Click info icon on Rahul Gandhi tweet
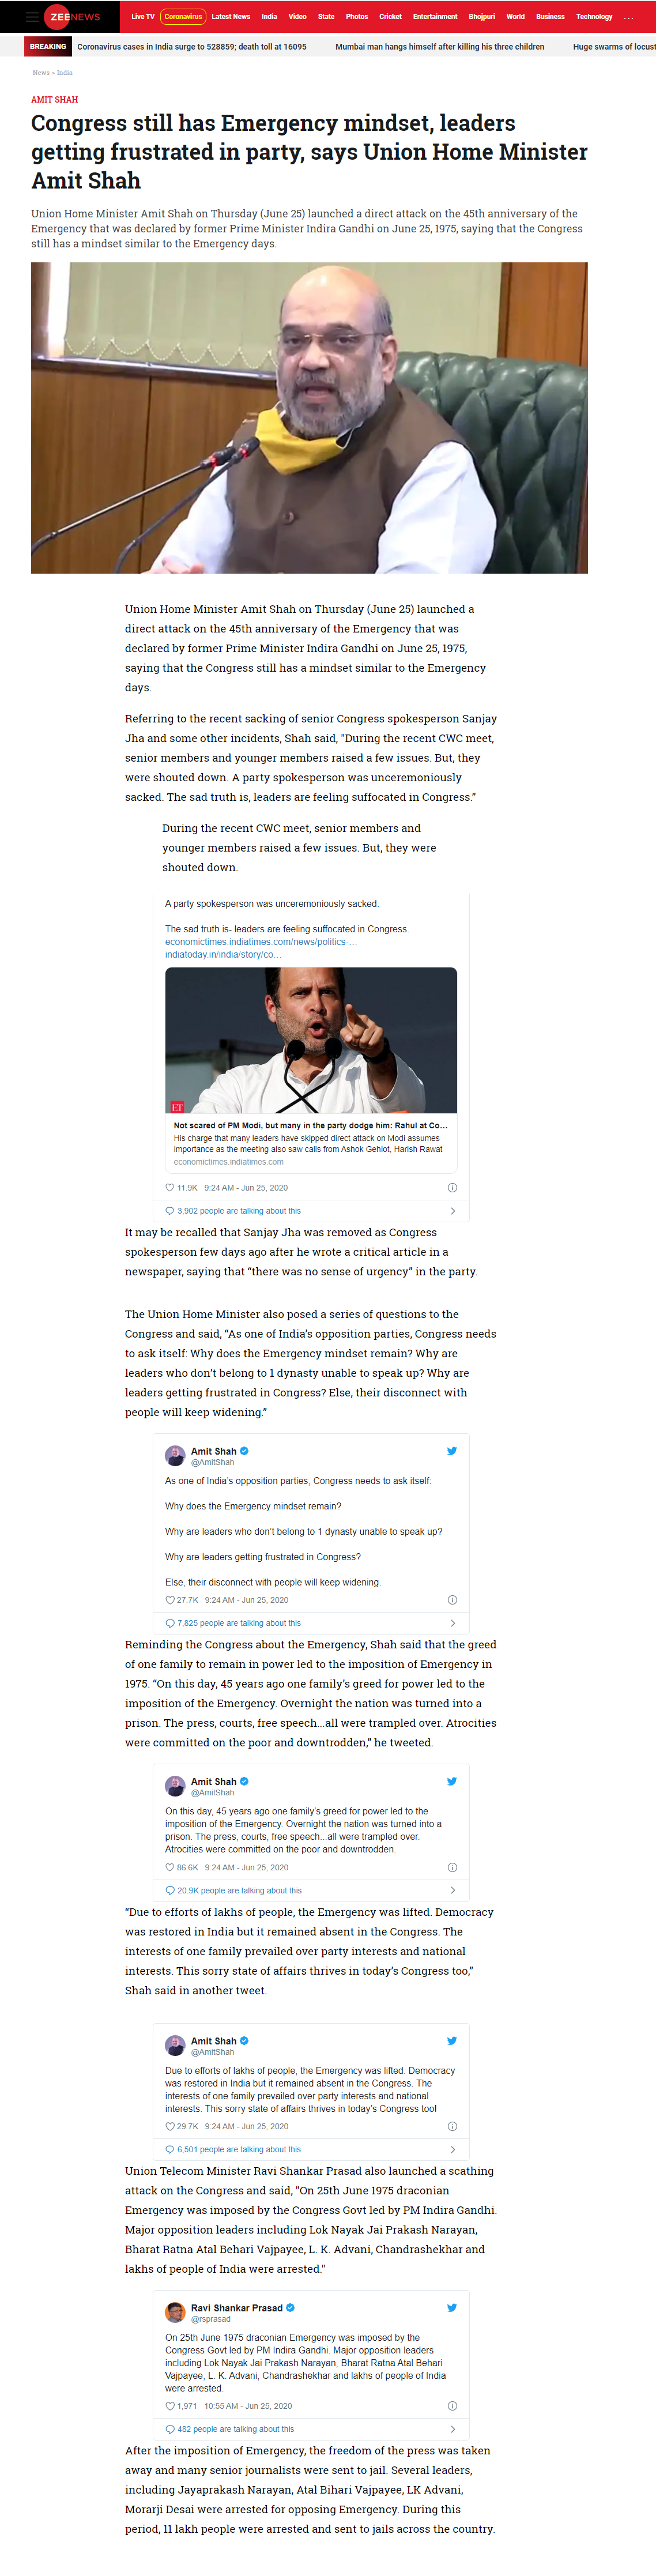 point(452,1188)
